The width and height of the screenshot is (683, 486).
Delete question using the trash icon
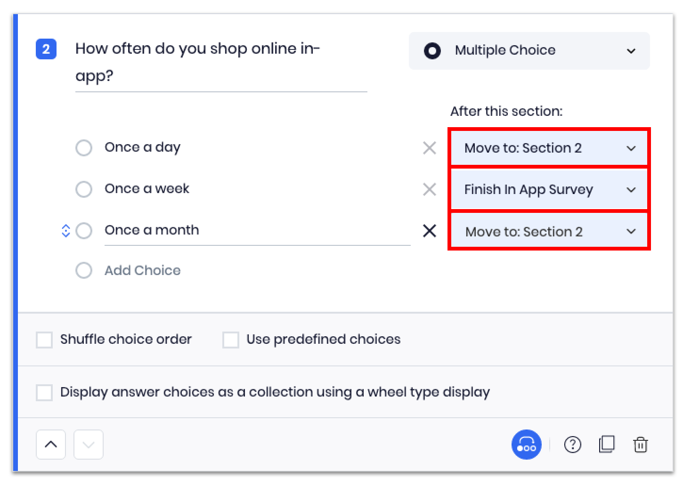point(641,445)
